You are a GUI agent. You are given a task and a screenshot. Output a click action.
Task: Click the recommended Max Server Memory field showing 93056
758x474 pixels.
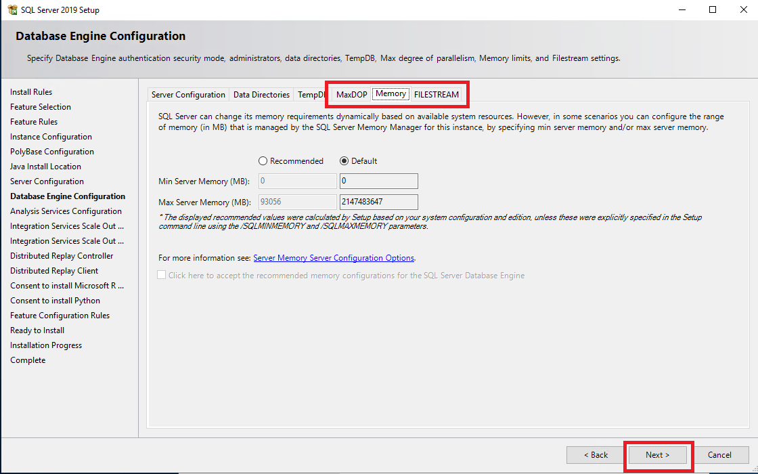pyautogui.click(x=297, y=202)
